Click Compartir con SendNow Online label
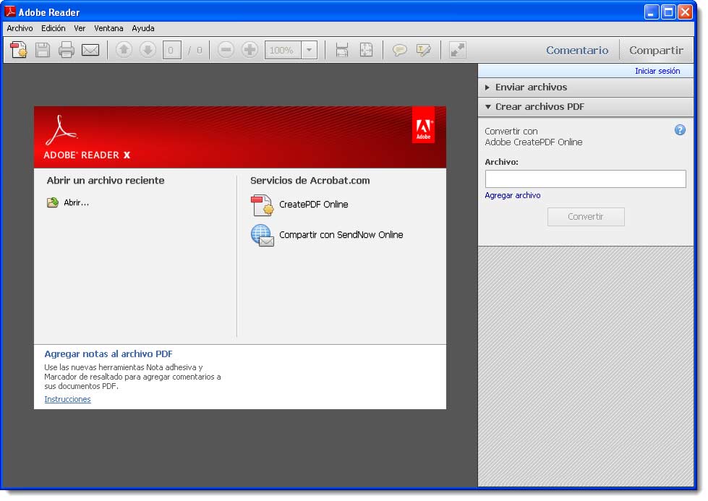Viewport: 708px width, 501px height. coord(341,235)
